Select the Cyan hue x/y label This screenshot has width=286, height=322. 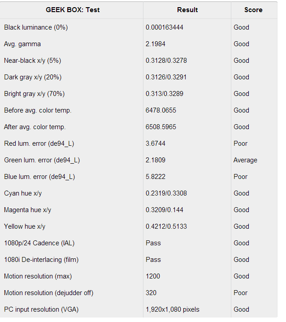coord(23,193)
